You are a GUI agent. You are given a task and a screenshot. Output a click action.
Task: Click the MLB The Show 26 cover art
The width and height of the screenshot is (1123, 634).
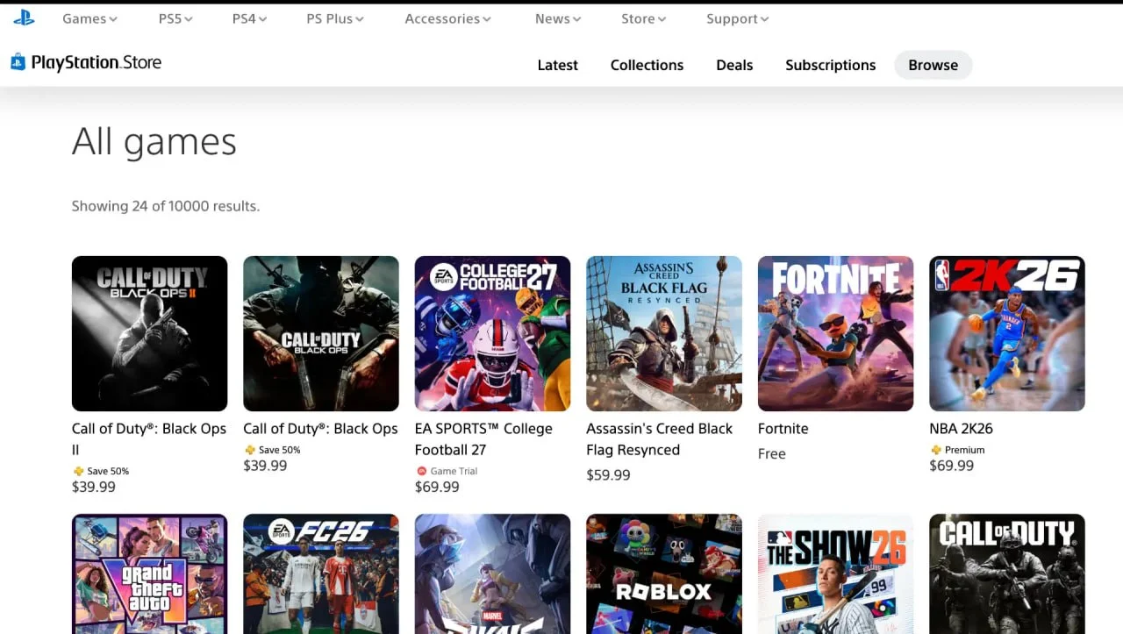coord(835,573)
